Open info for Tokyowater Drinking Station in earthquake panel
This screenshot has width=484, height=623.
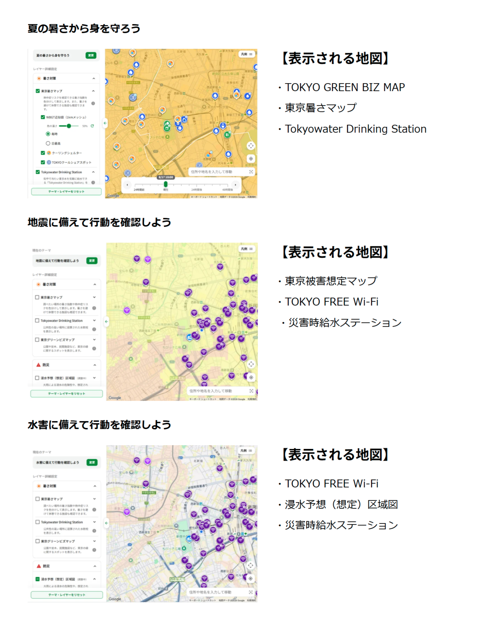click(94, 329)
